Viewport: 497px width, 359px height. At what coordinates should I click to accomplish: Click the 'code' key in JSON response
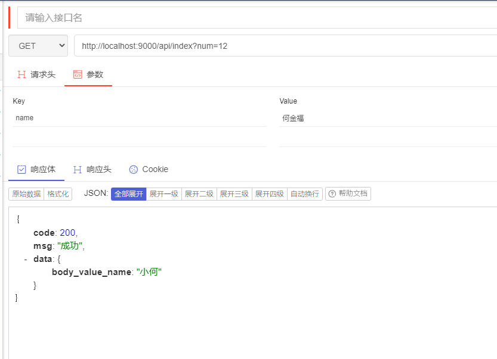44,233
